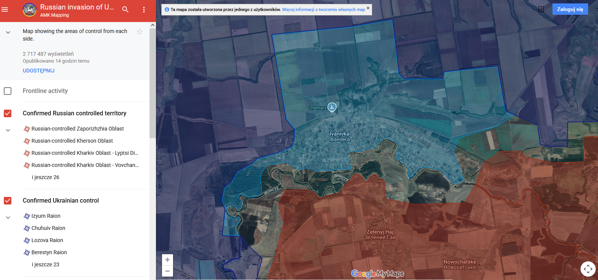Zoom out on the map

coord(167,271)
